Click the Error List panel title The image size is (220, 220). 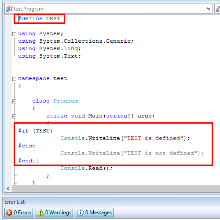(x=15, y=202)
